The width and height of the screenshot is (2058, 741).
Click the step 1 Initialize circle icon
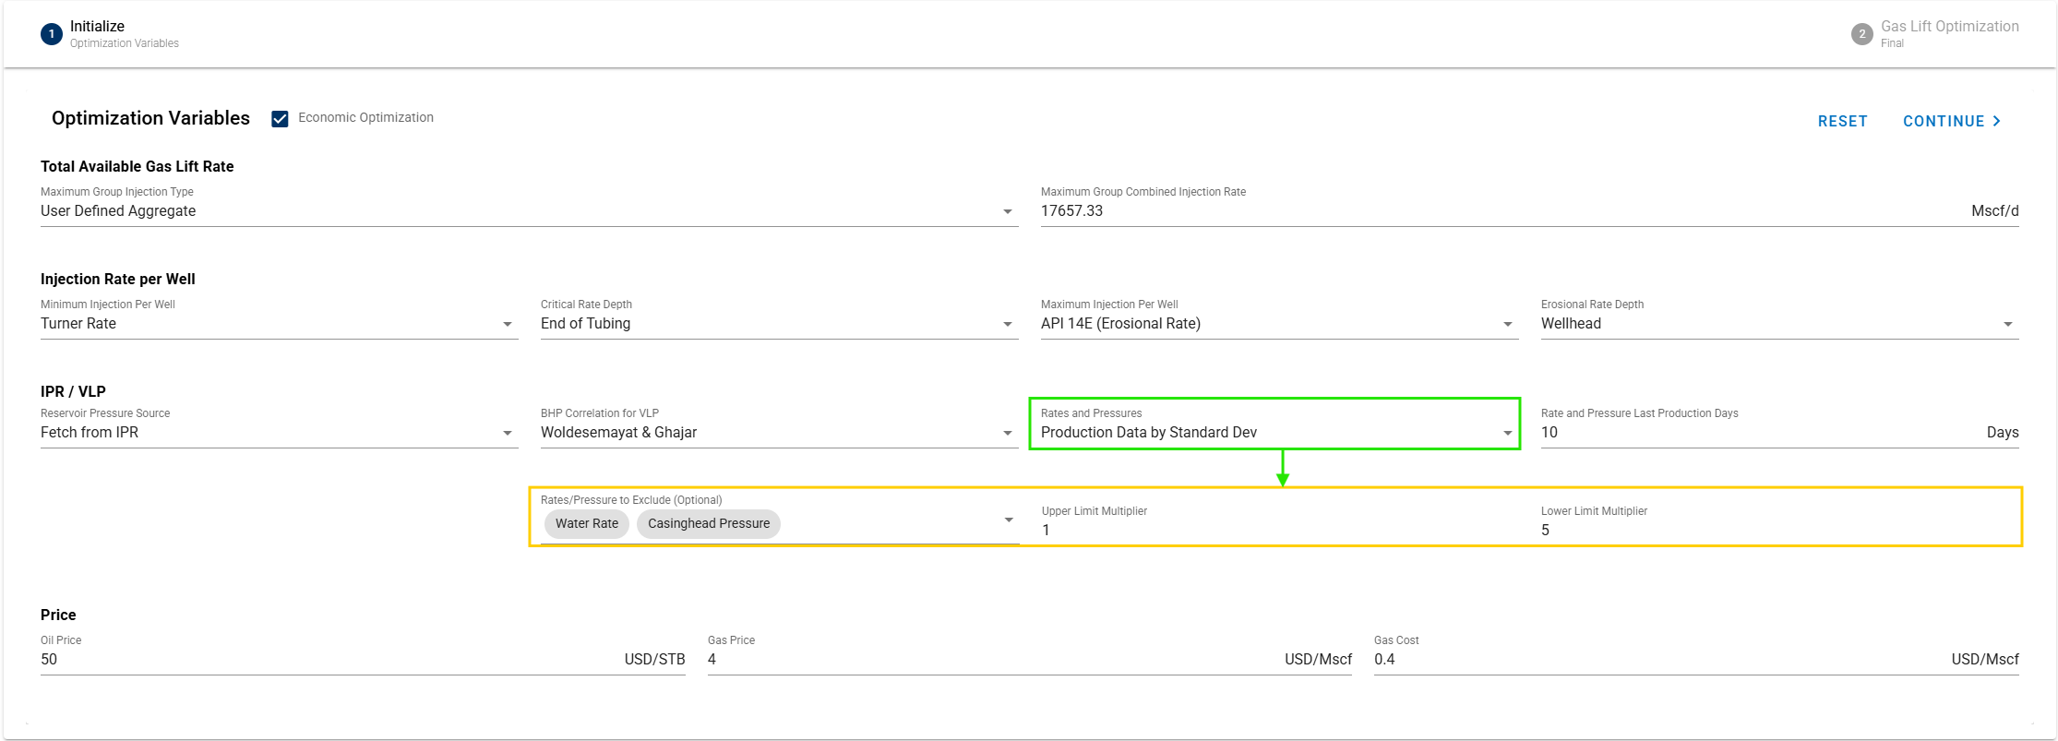tap(52, 34)
